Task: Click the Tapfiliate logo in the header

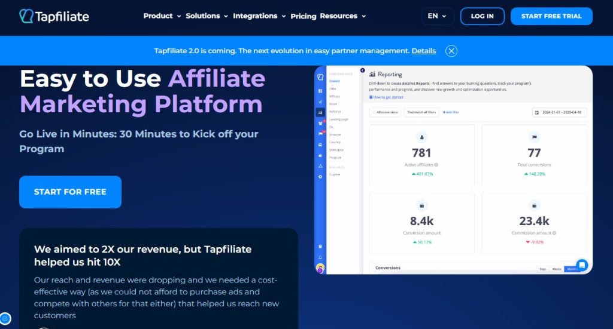Action: [54, 16]
